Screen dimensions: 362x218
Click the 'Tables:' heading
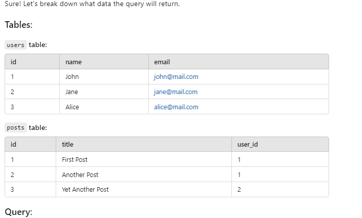[x=19, y=25]
